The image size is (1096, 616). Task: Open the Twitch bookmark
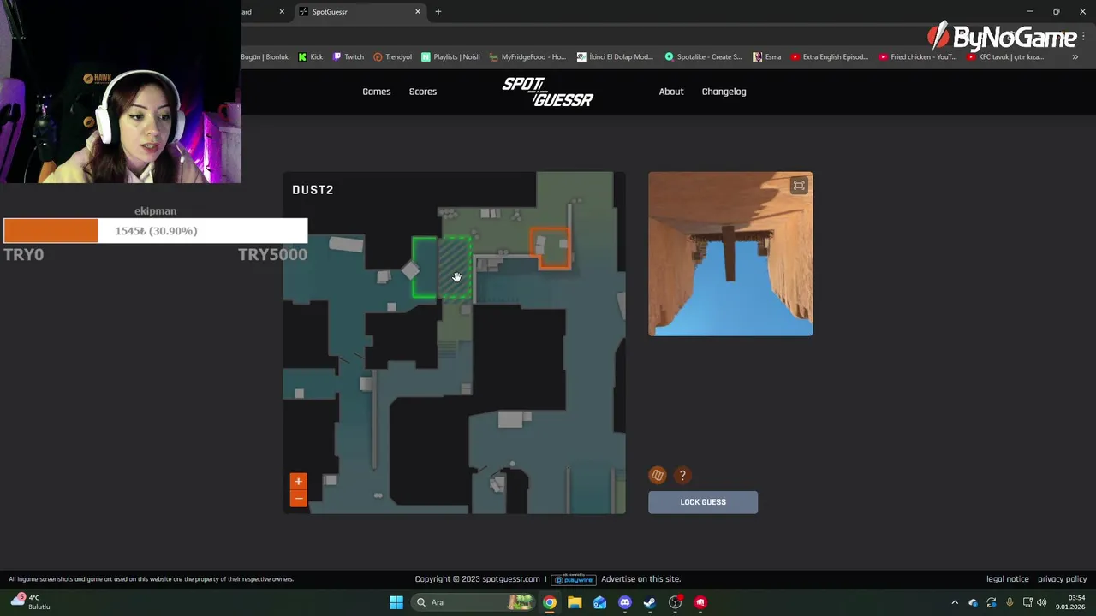(x=349, y=57)
